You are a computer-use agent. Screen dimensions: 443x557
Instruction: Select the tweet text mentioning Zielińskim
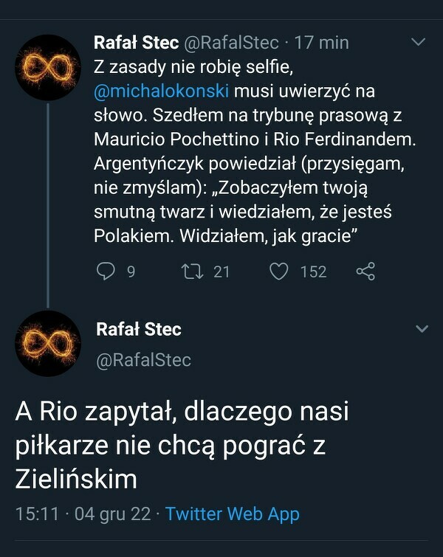point(181,445)
